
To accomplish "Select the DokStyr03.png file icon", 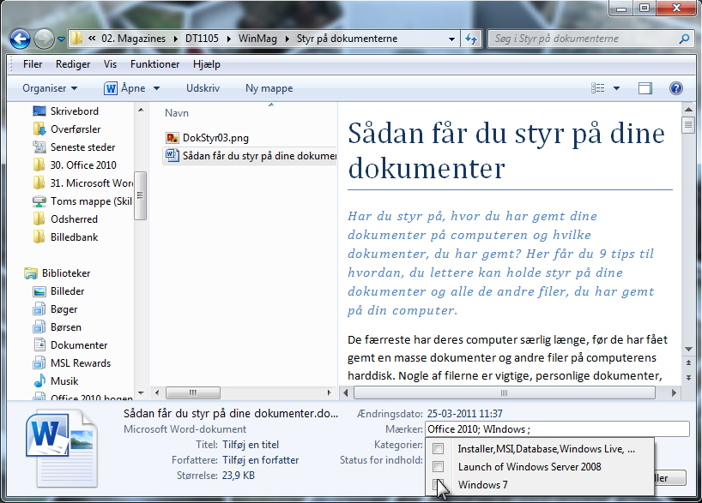I will pos(172,138).
